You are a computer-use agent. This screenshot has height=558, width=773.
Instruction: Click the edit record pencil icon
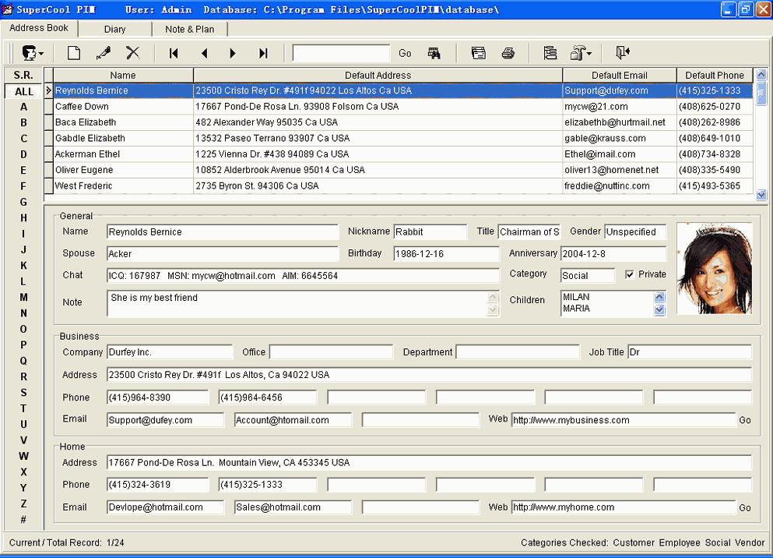pyautogui.click(x=103, y=53)
